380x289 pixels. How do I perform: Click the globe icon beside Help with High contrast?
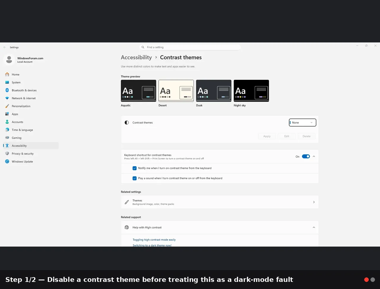click(x=127, y=228)
